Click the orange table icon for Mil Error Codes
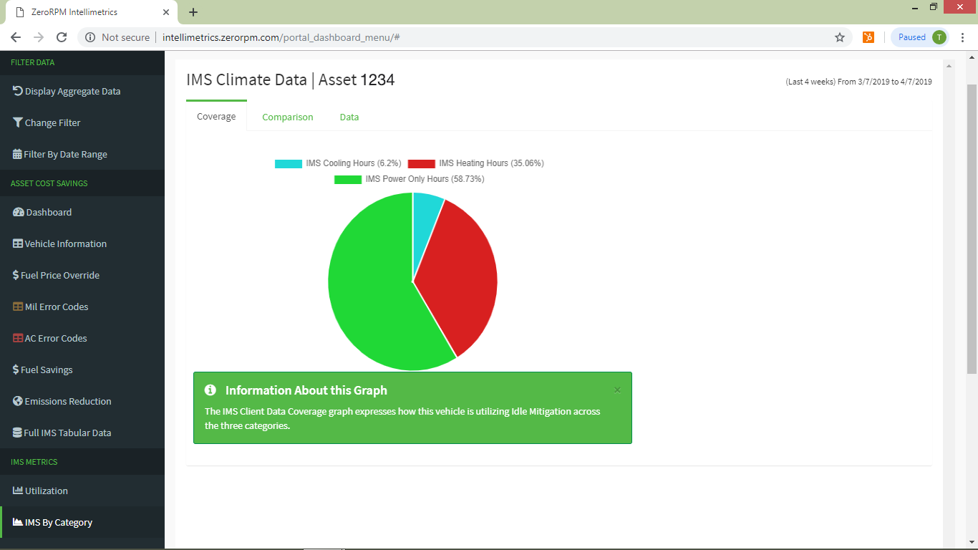The height and width of the screenshot is (550, 978). click(18, 307)
